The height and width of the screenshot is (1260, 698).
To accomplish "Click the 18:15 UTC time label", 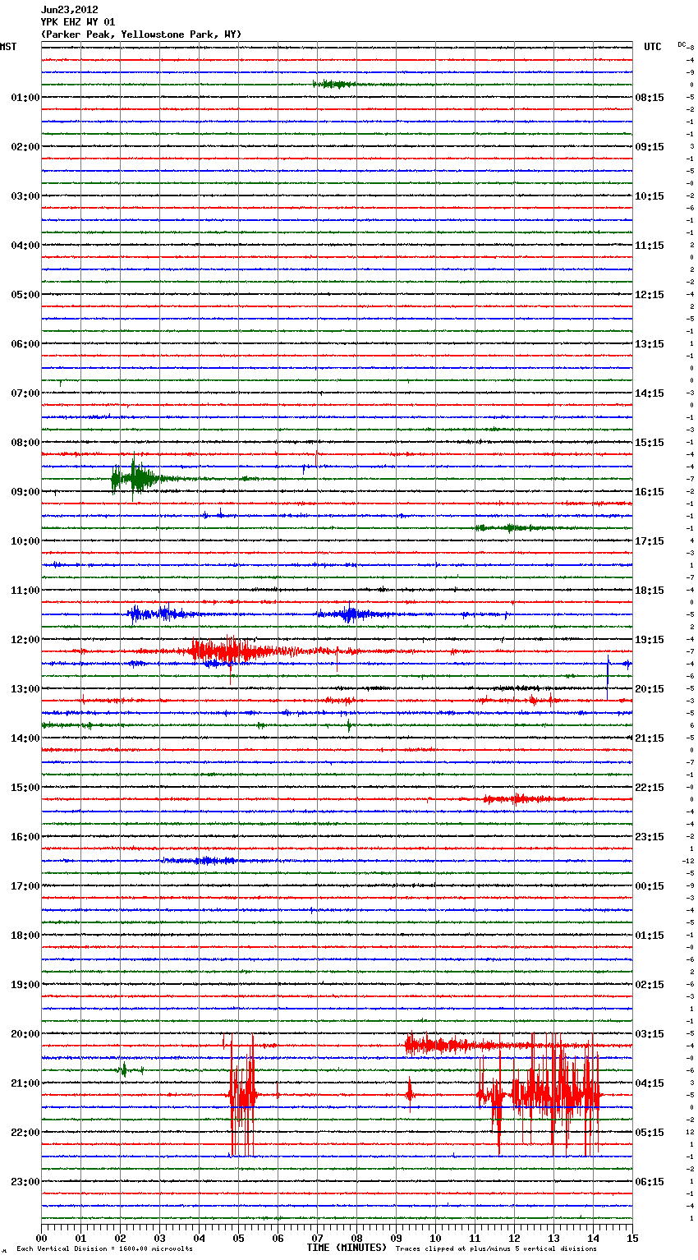I will [650, 591].
